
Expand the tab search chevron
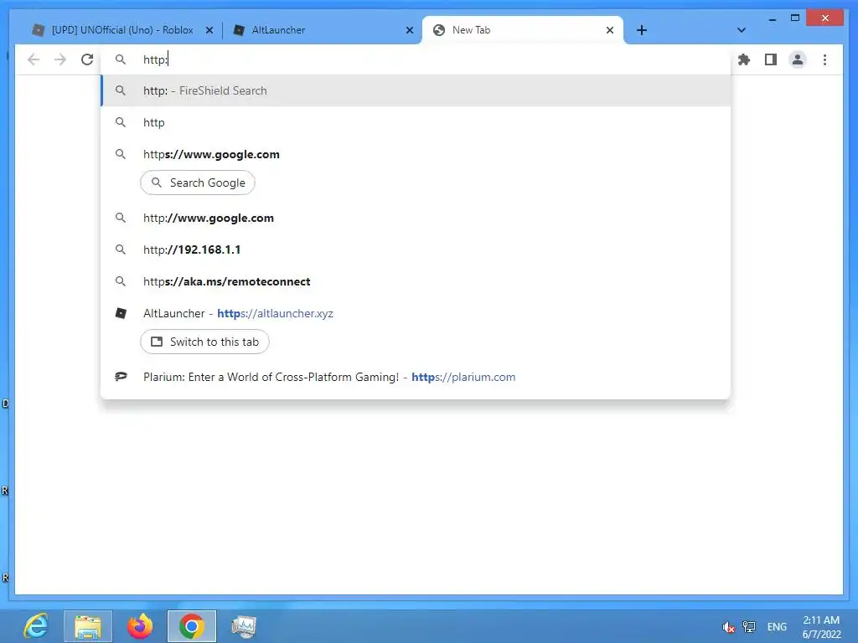point(741,30)
